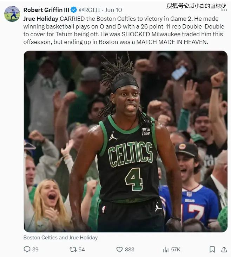View analytics via bar chart icon
Viewport: 231px width, 257px height.
tap(166, 249)
